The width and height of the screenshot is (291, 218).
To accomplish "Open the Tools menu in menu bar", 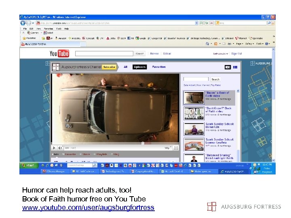I will (59, 29).
